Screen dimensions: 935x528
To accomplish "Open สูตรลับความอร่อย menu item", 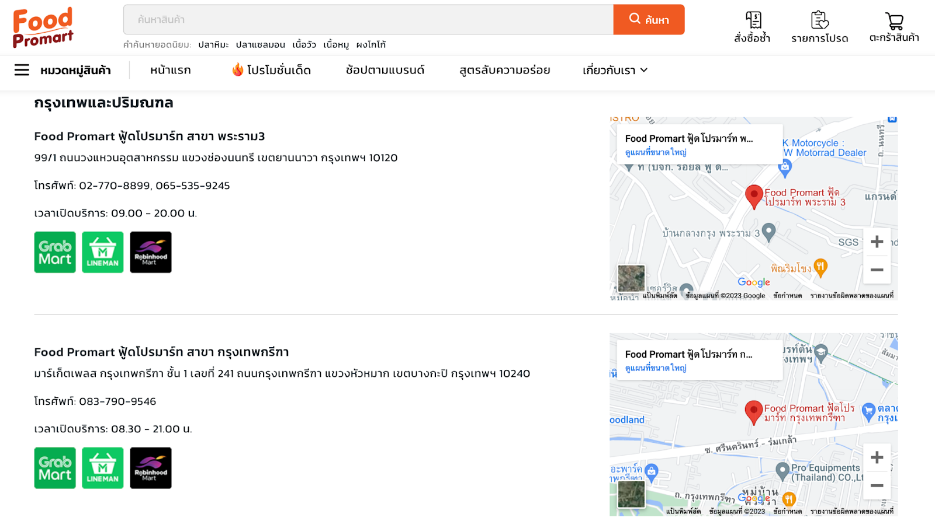I will [x=505, y=71].
